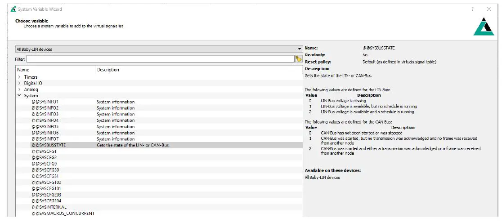502x223 pixels.
Task: Click the wizard logo in title bar
Action: click(13, 9)
